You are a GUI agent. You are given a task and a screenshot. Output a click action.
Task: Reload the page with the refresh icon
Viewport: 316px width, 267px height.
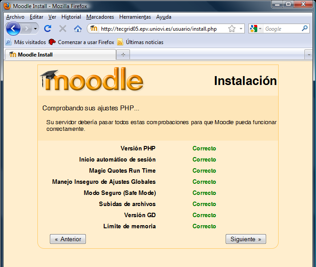pyautogui.click(x=48, y=28)
